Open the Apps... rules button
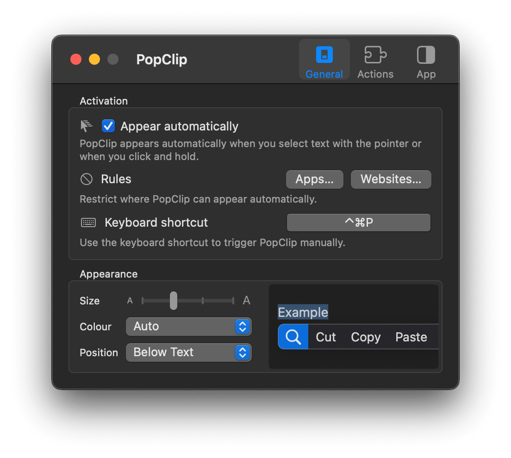The height and width of the screenshot is (458, 511). tap(314, 179)
